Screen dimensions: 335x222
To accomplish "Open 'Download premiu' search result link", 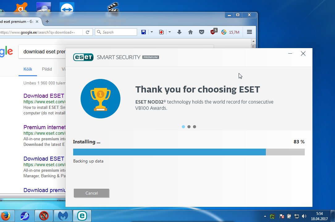I will 44,190.
